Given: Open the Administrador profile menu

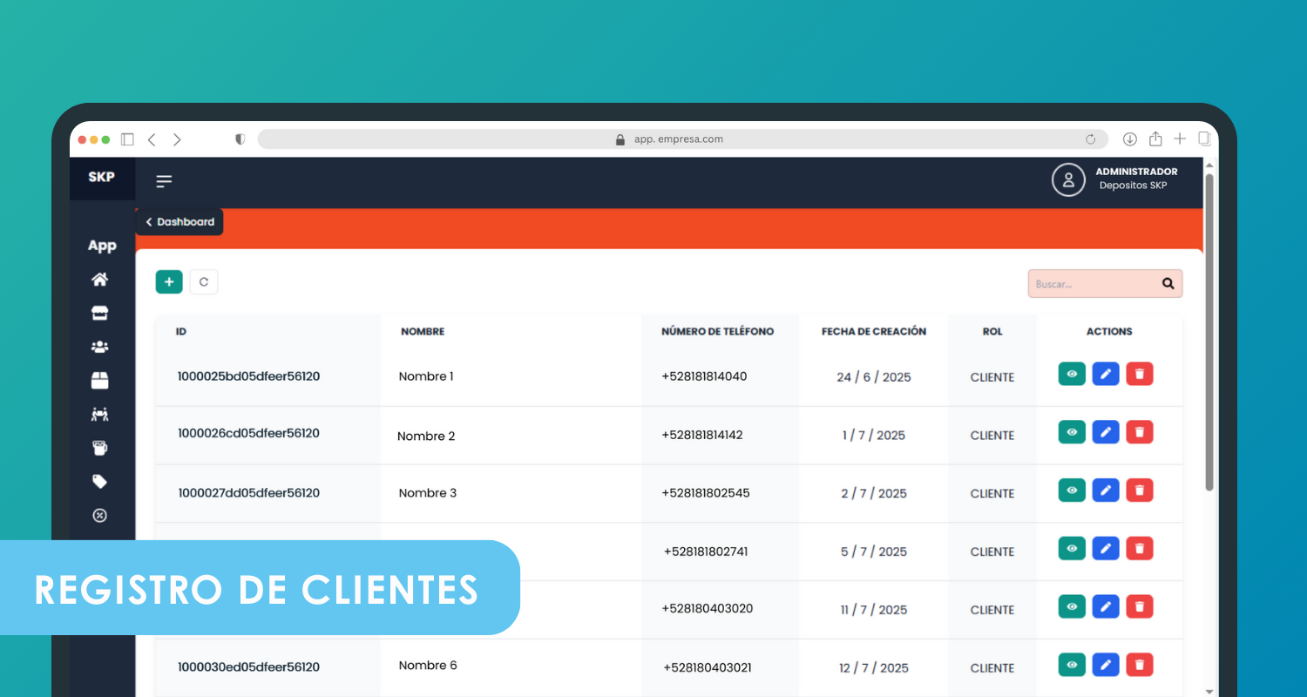Looking at the screenshot, I should coord(1068,179).
